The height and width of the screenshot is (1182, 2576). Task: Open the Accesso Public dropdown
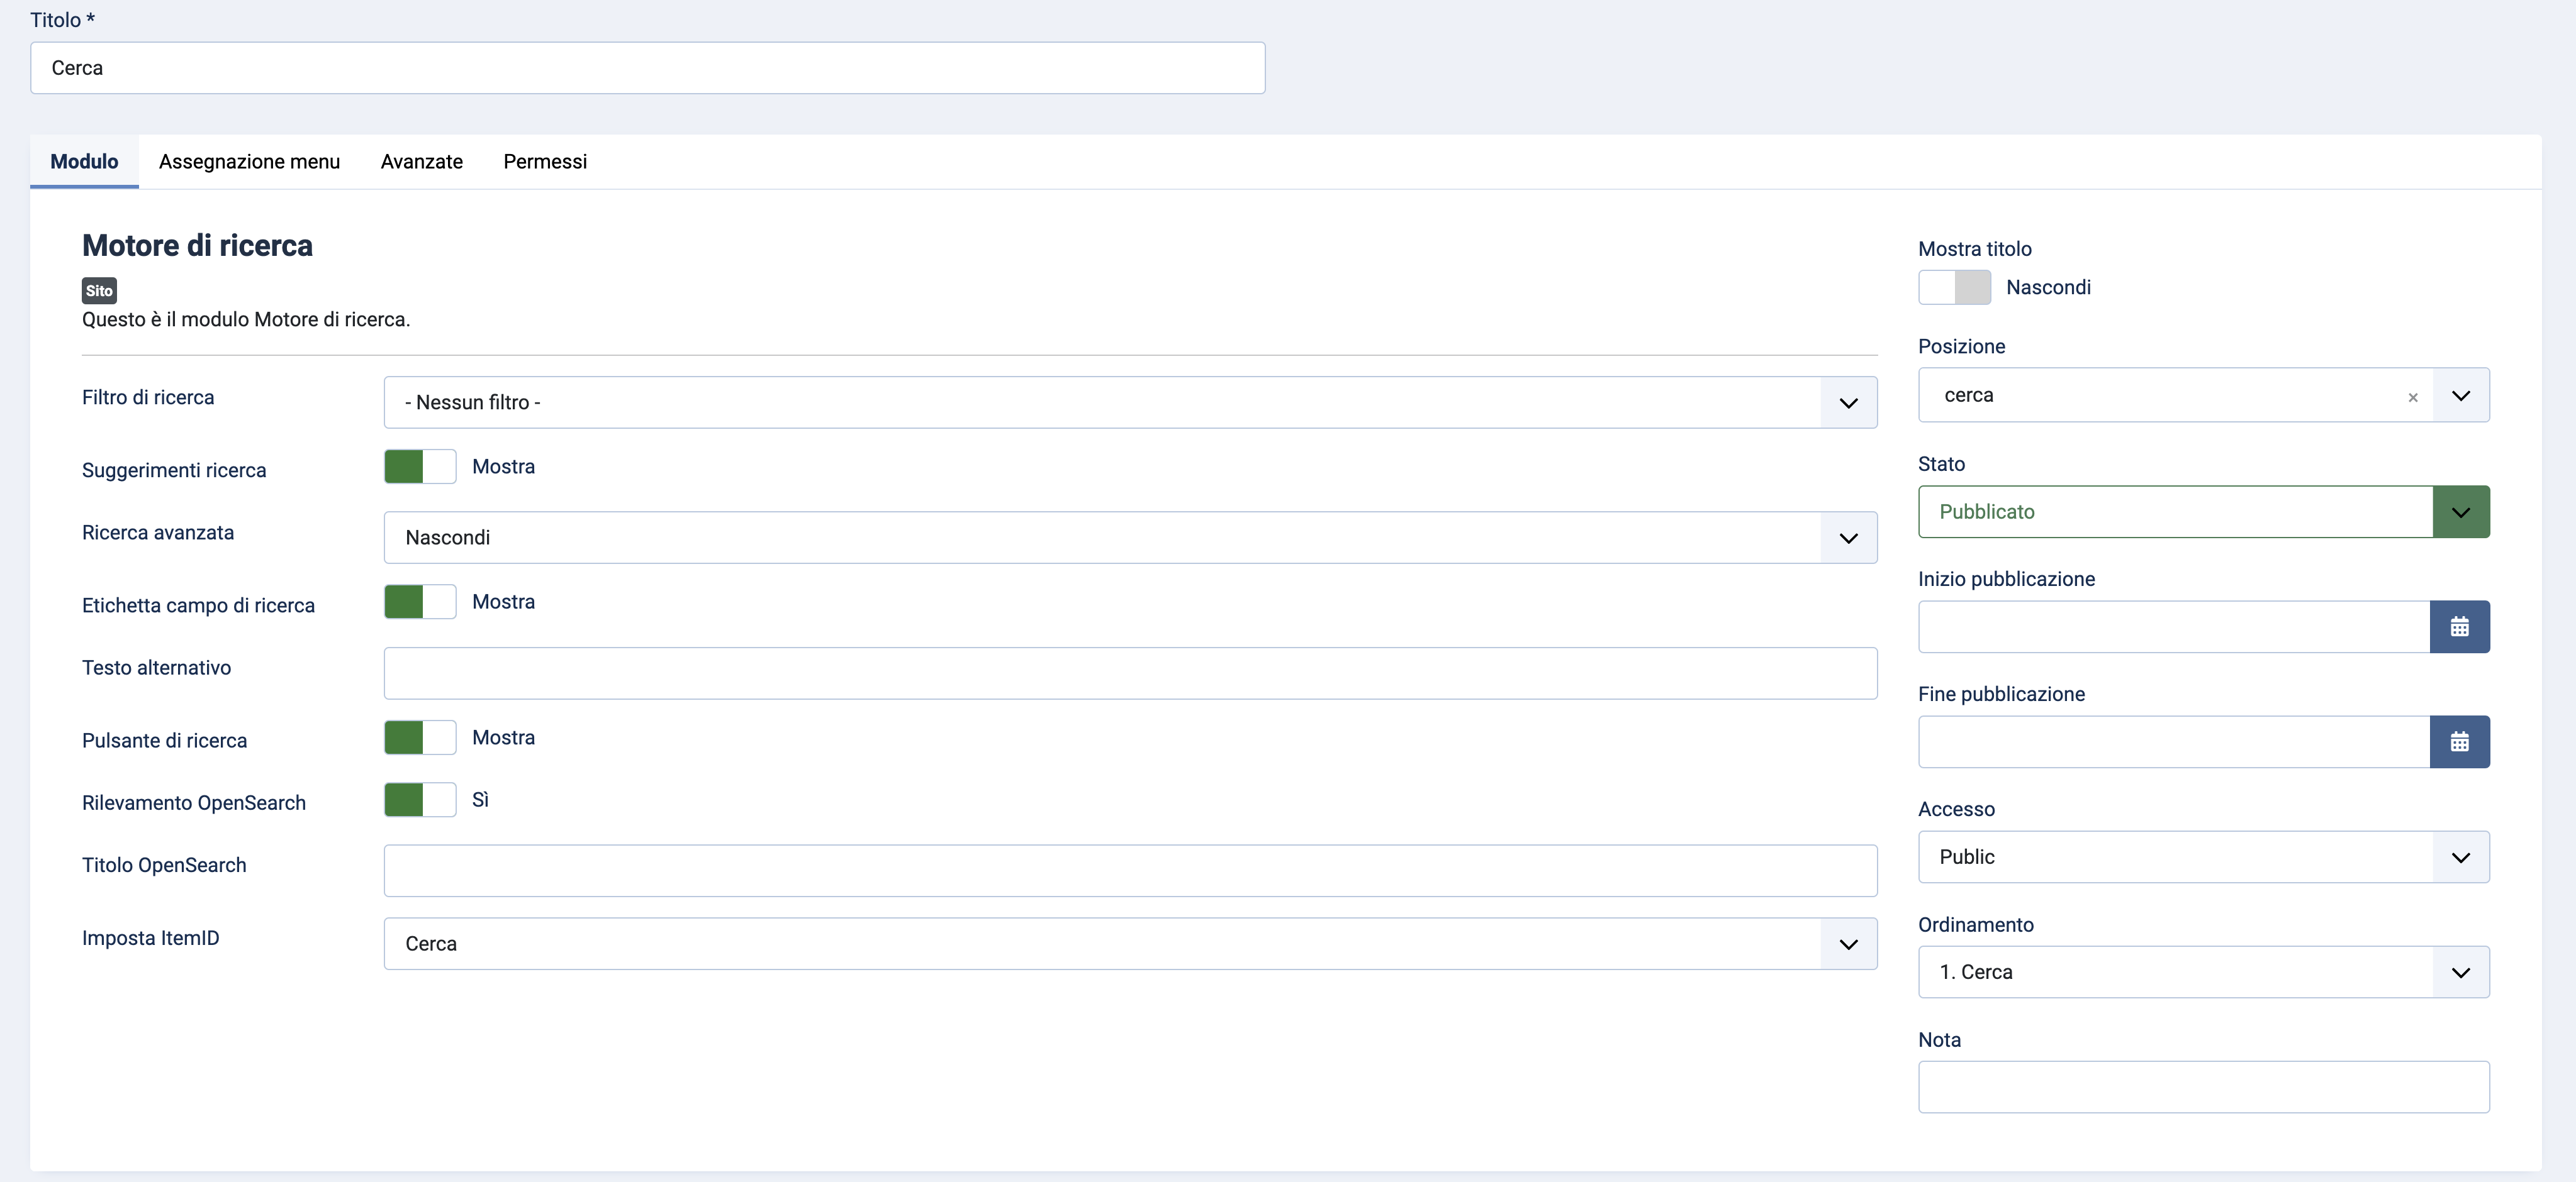point(2204,856)
